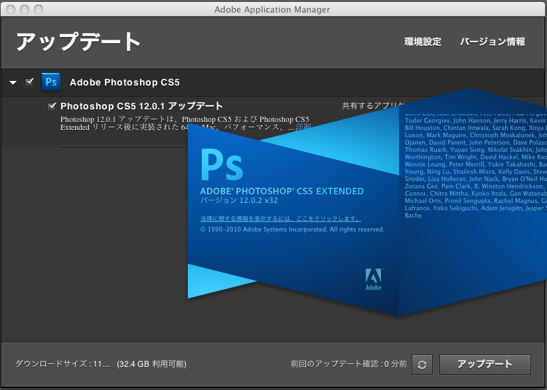
Task: Click ADOBE PHOTOSHOP CS5 EXTENDED title text
Action: (x=282, y=191)
